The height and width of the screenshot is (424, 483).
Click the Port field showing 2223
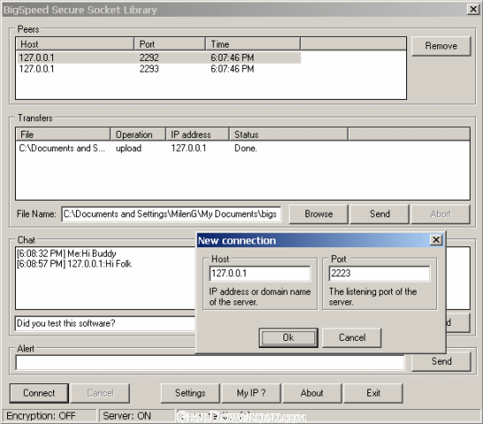379,273
